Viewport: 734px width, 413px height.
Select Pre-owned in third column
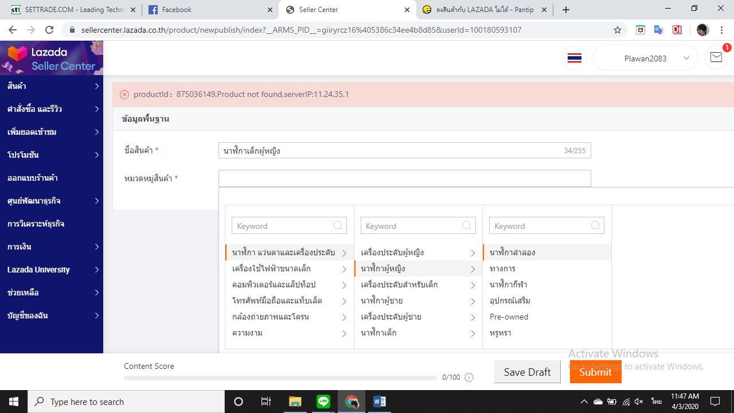(547, 317)
